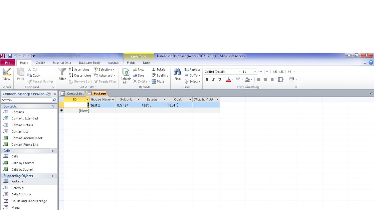Open the View button in Views group

(x=7, y=76)
